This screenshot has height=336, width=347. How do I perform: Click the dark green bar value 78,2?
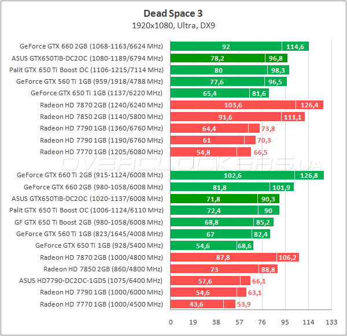point(217,58)
